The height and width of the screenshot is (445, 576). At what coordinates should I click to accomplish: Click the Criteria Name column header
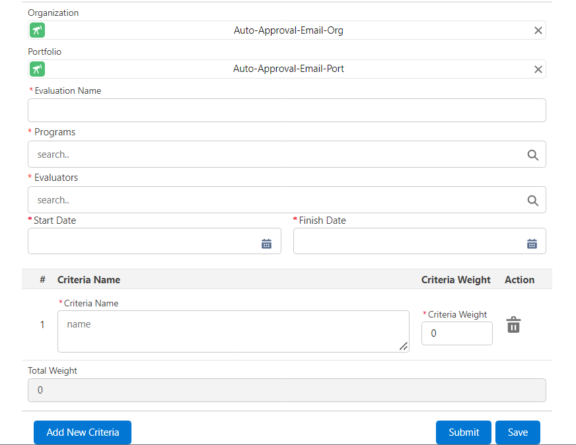[x=89, y=280]
